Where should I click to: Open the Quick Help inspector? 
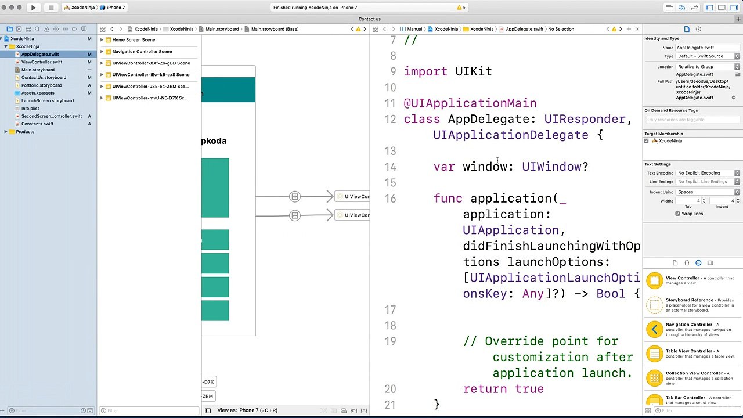pyautogui.click(x=698, y=29)
